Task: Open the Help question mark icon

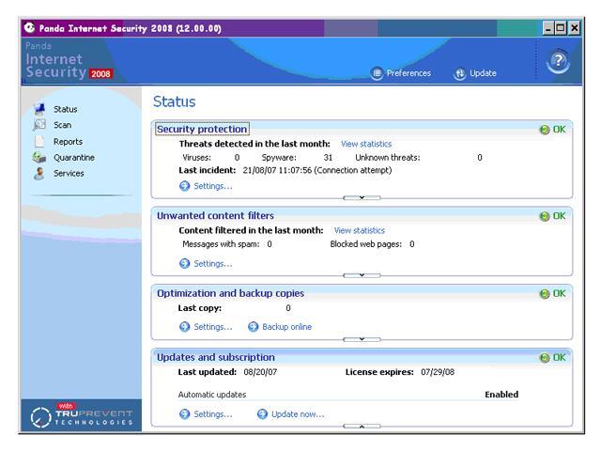Action: pos(558,60)
